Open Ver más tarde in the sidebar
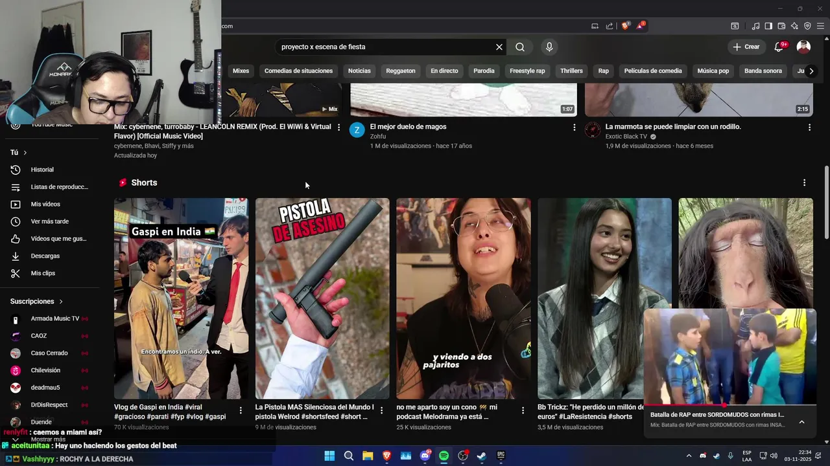 pos(49,221)
